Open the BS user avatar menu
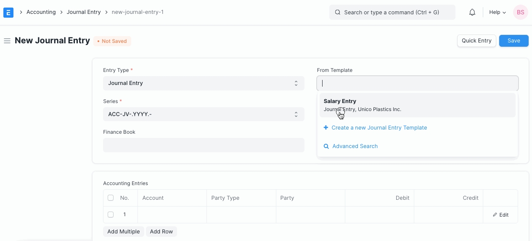The image size is (532, 241). [x=520, y=13]
